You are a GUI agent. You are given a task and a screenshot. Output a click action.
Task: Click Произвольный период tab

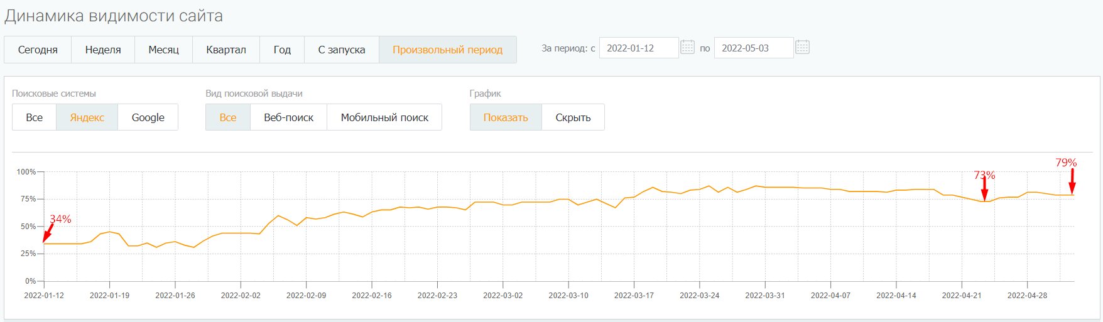(447, 50)
